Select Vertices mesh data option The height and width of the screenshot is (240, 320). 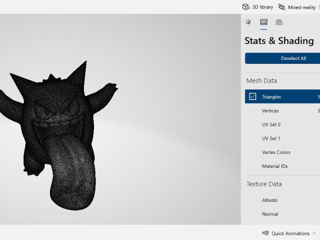pyautogui.click(x=283, y=111)
